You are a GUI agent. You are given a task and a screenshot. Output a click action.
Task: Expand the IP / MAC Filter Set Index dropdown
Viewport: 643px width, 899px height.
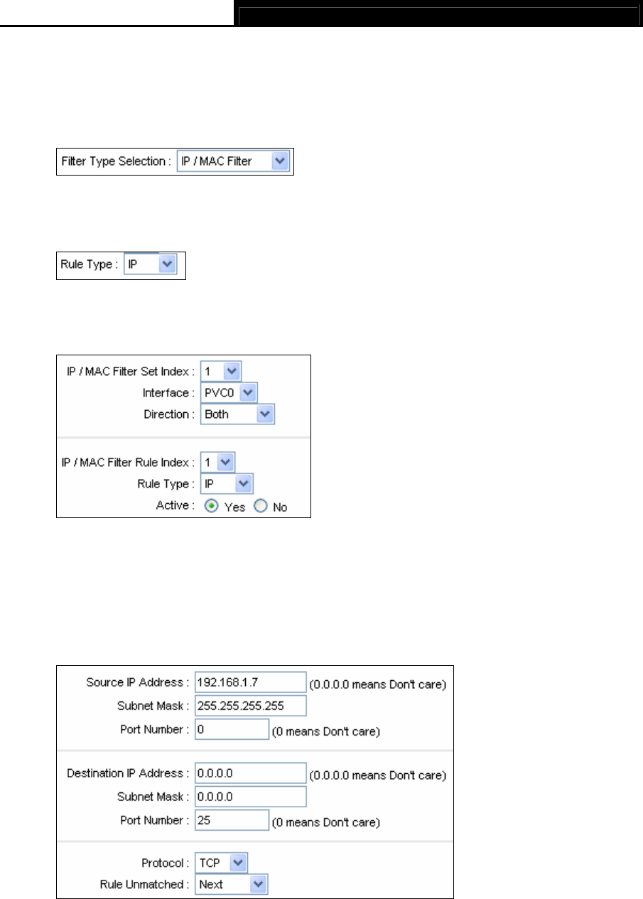(x=221, y=370)
